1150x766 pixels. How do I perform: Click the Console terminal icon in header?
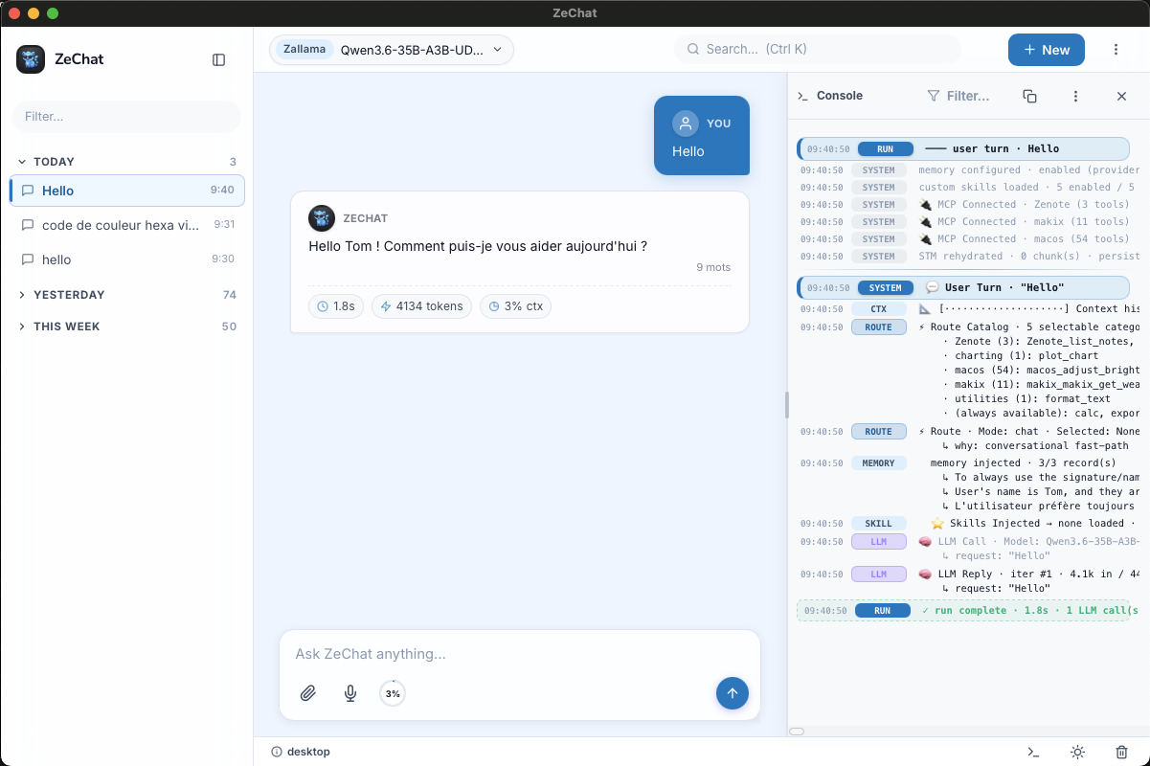(803, 96)
